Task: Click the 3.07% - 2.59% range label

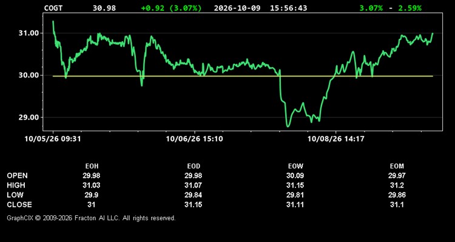Action: tap(390, 8)
